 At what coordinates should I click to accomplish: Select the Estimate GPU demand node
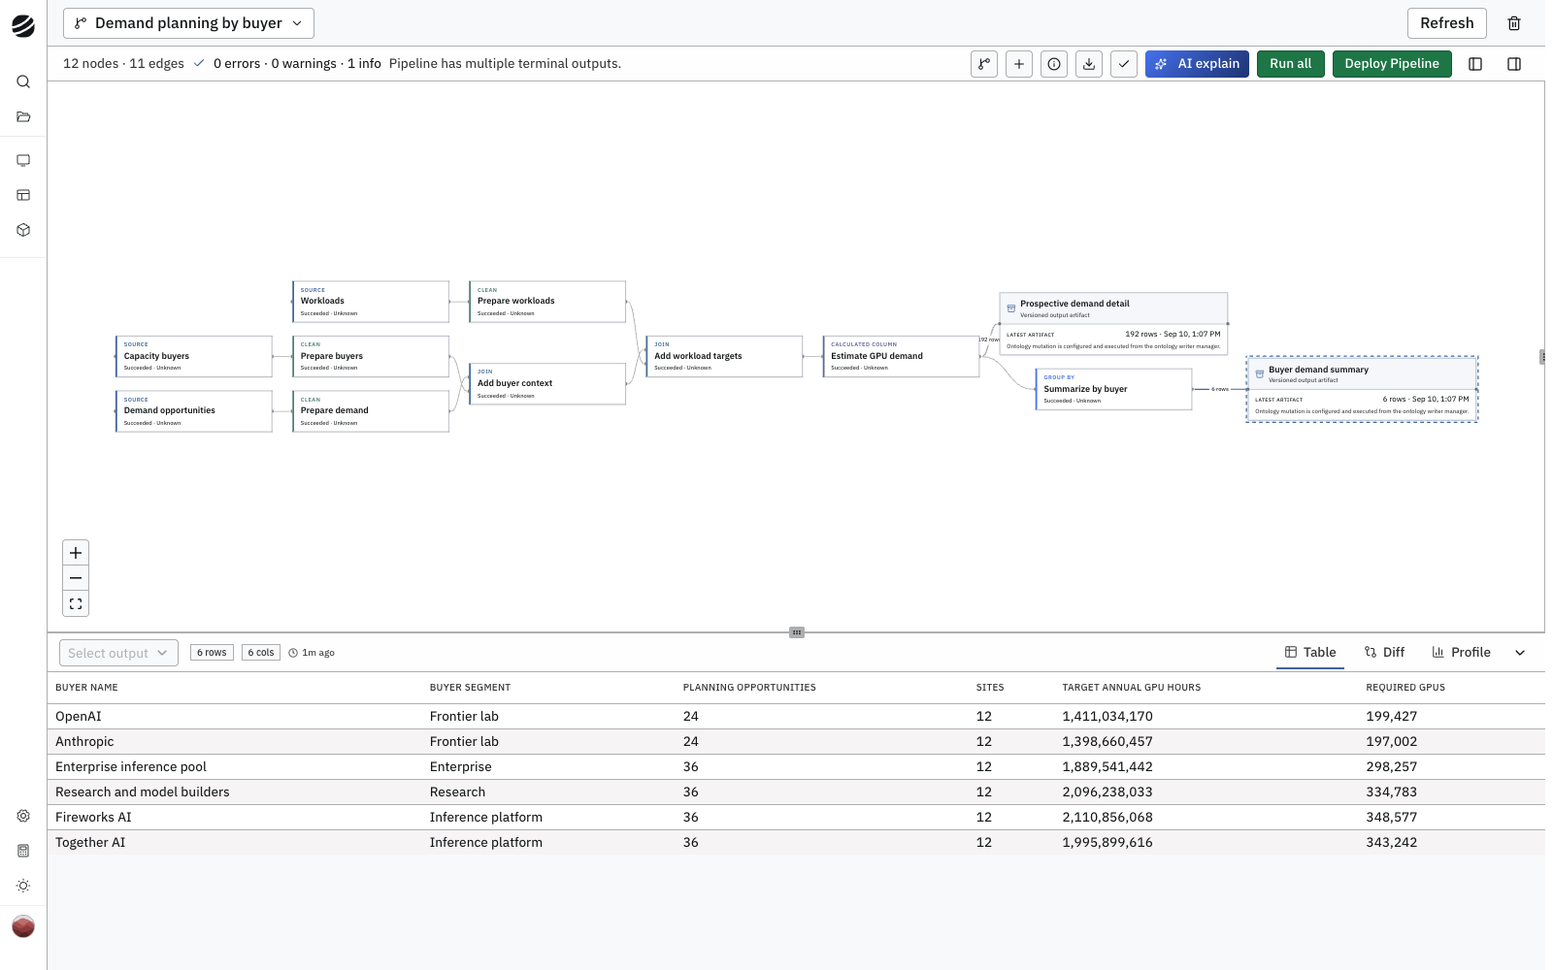(x=901, y=357)
